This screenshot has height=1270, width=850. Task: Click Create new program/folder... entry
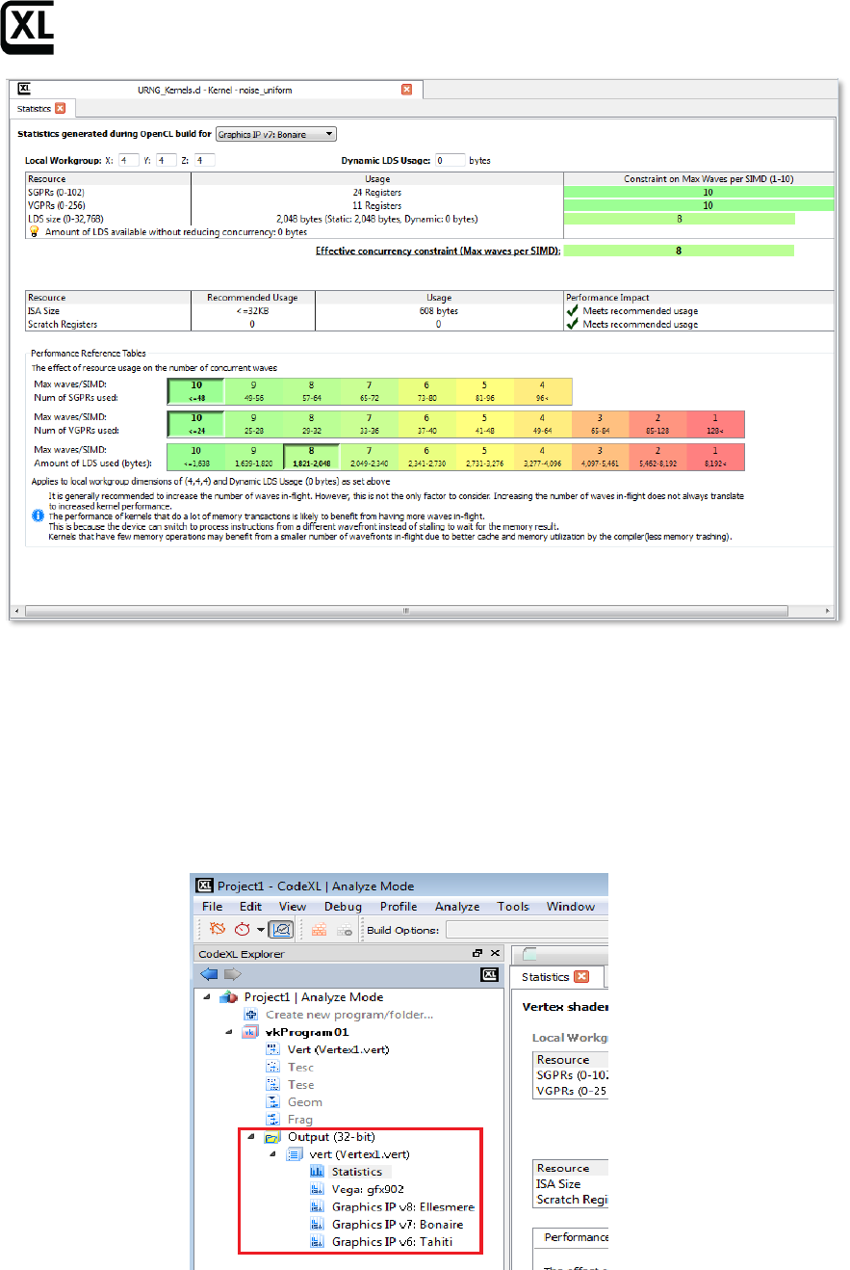pos(349,1015)
